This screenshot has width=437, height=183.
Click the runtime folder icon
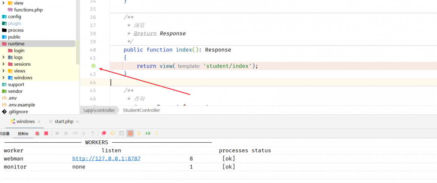pyautogui.click(x=4, y=44)
